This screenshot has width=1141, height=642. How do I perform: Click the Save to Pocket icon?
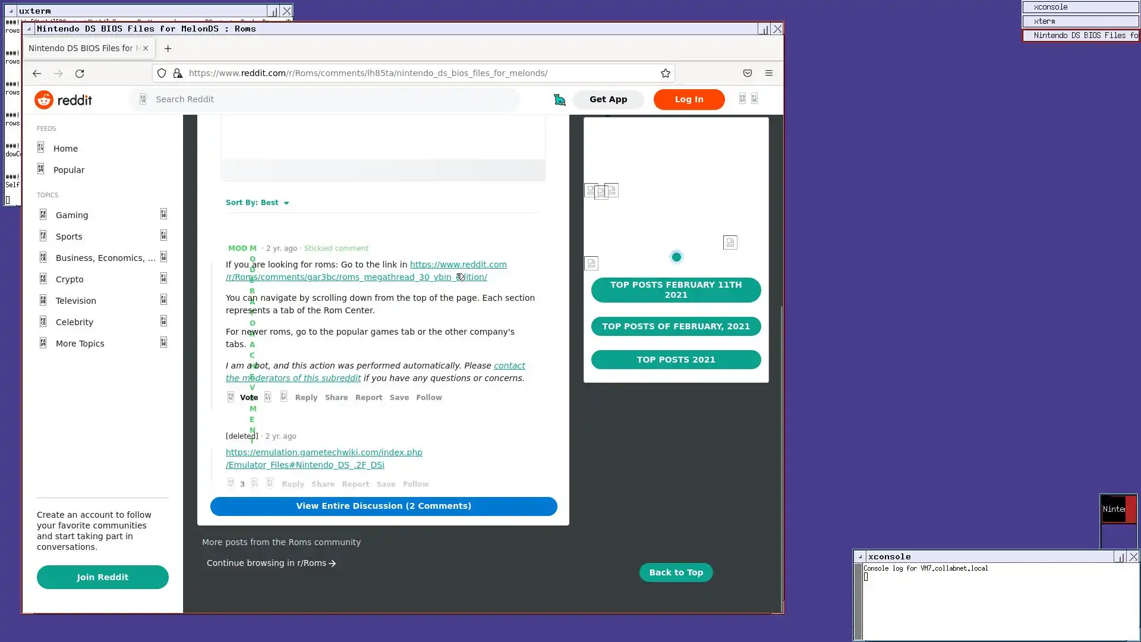click(x=748, y=73)
